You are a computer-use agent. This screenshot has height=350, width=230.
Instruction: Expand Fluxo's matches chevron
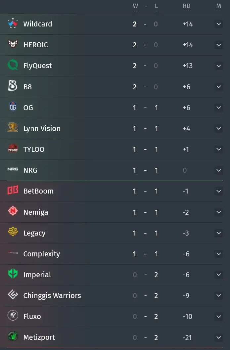[x=219, y=317]
